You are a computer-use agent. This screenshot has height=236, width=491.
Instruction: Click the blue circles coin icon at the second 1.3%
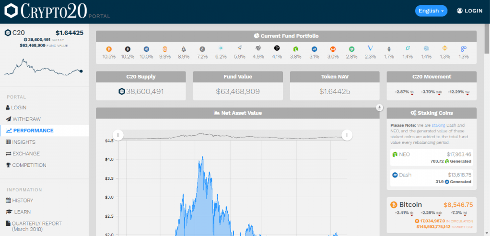click(x=464, y=48)
